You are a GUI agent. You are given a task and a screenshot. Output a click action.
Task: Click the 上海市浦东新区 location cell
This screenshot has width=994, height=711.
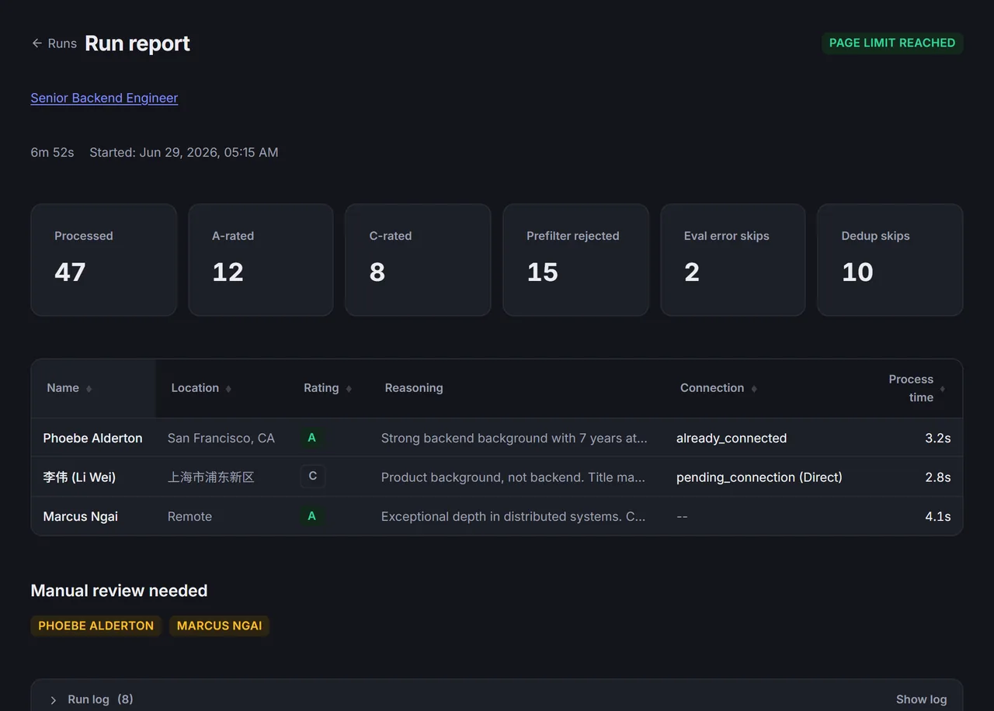click(x=211, y=477)
